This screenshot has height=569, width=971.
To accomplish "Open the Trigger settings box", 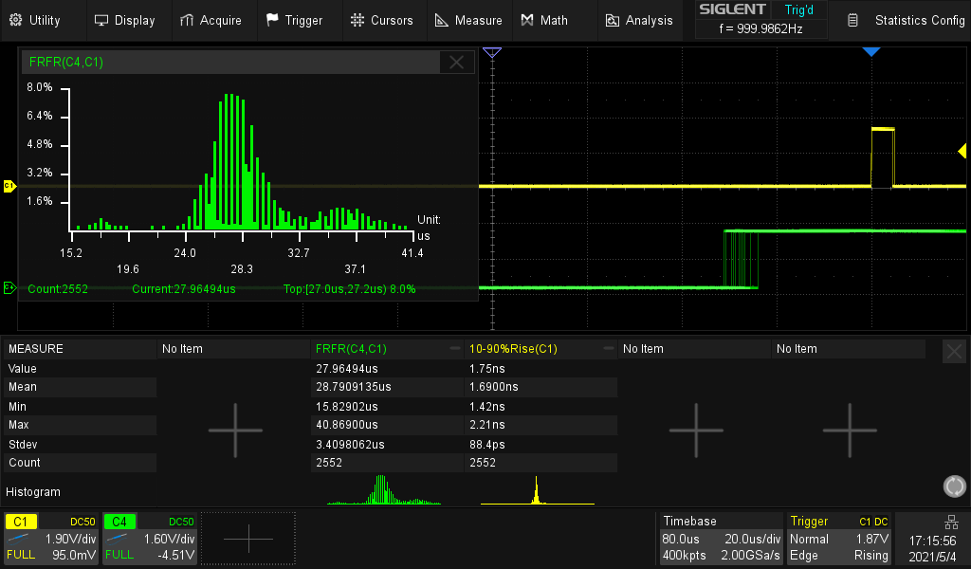I will tap(839, 538).
